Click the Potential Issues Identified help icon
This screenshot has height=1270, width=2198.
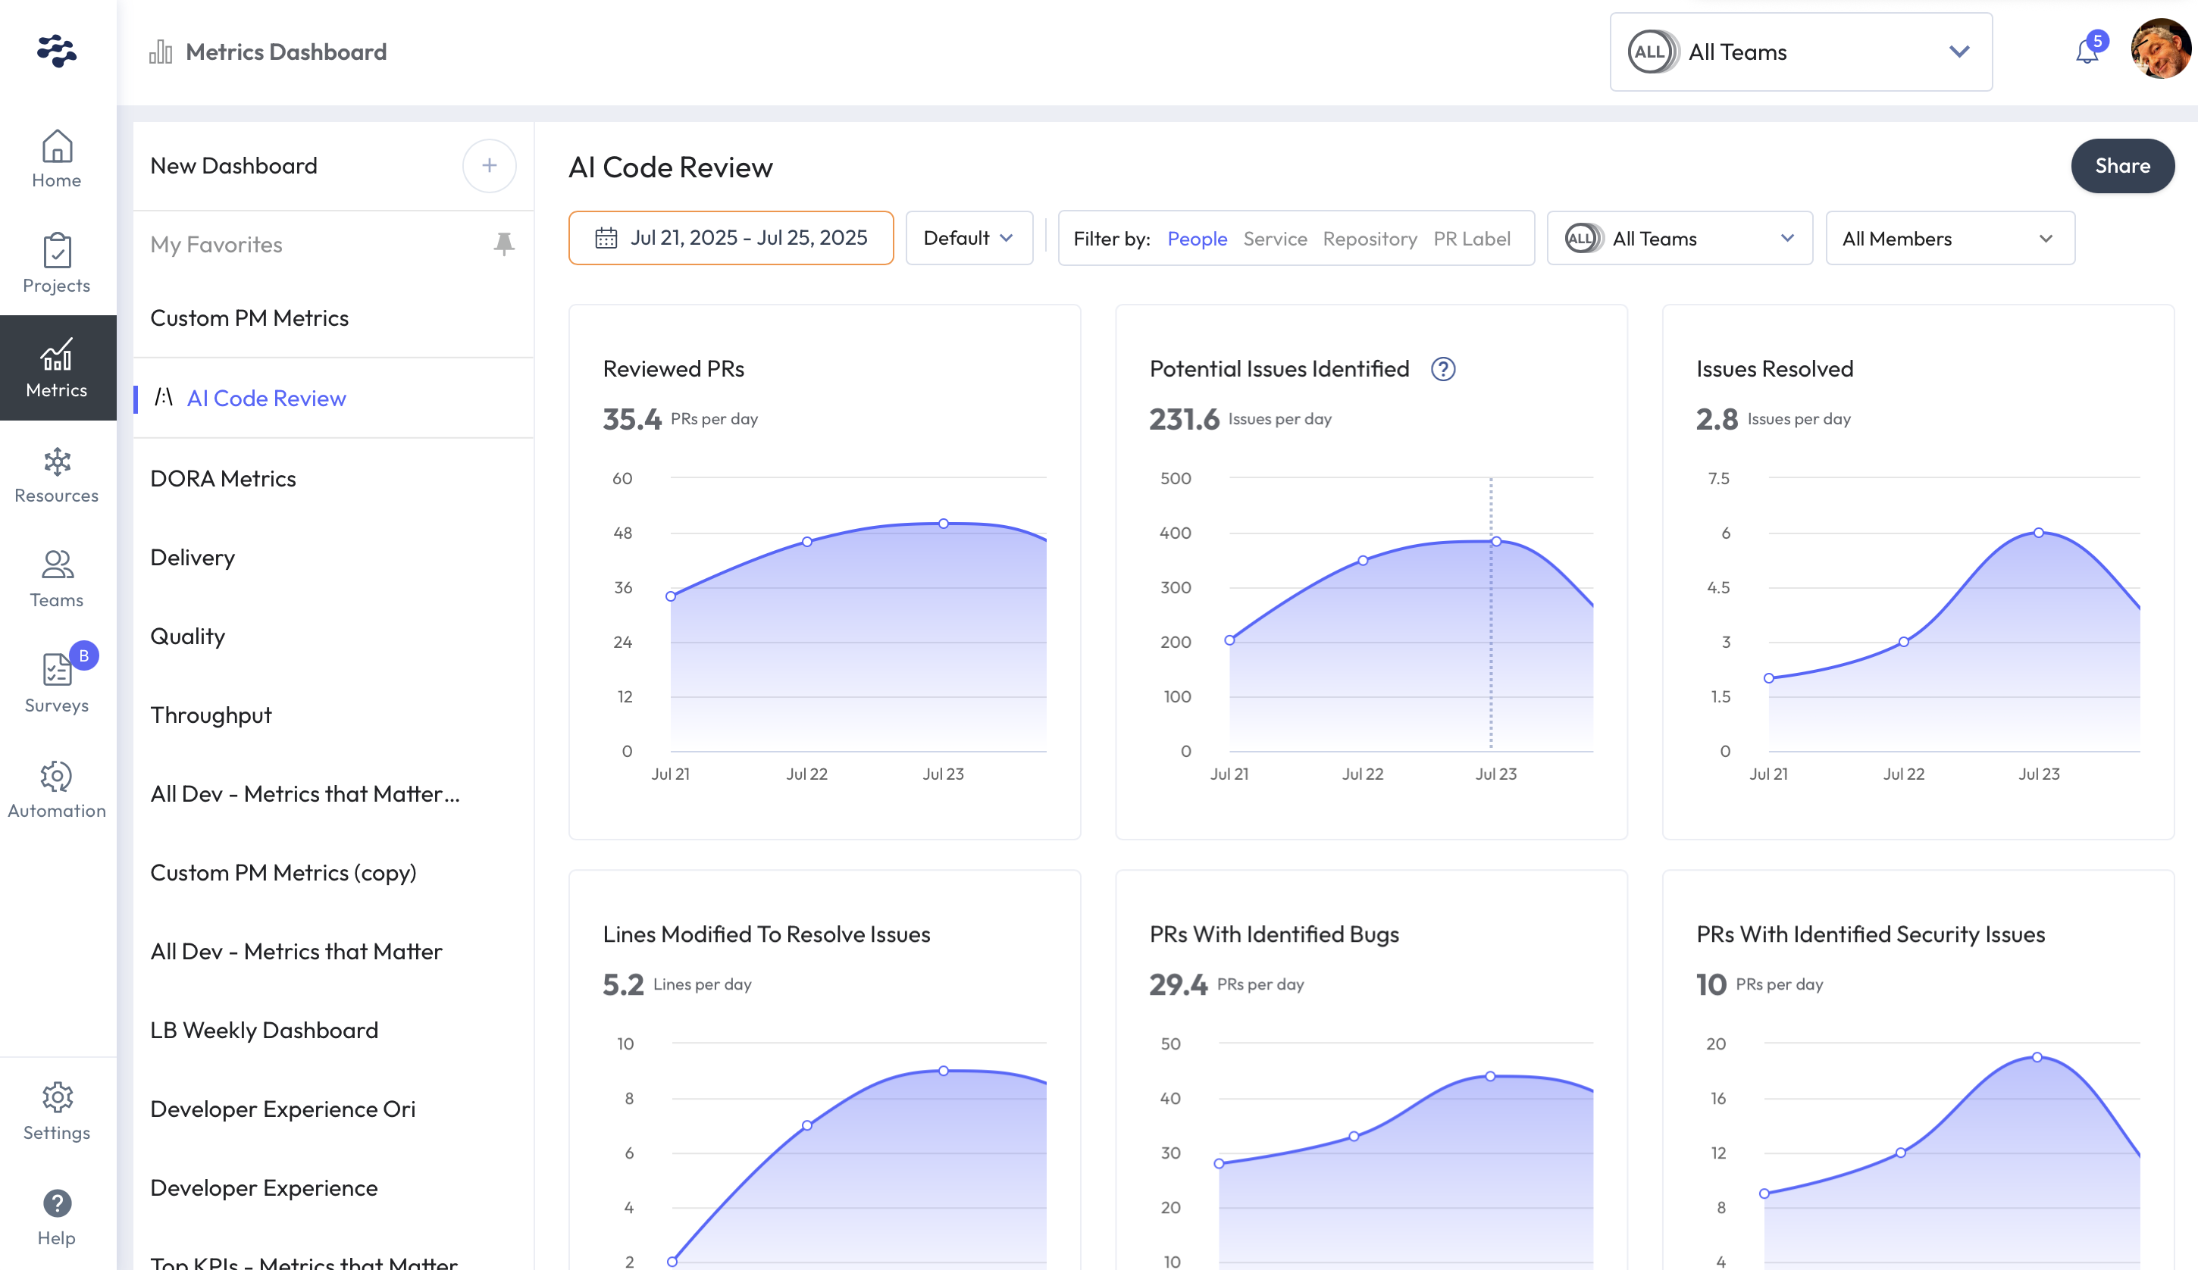click(x=1444, y=369)
